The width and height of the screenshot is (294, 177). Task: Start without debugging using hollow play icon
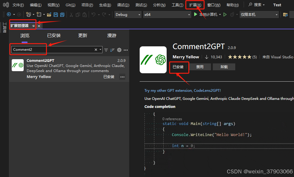pos(225,14)
